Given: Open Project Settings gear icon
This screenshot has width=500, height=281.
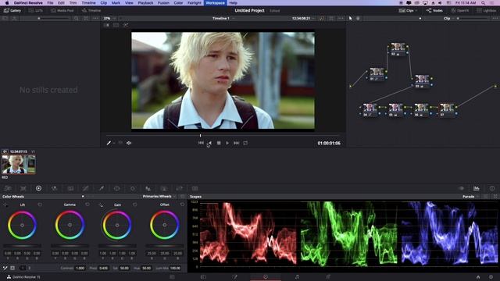Looking at the screenshot, I should (x=491, y=277).
